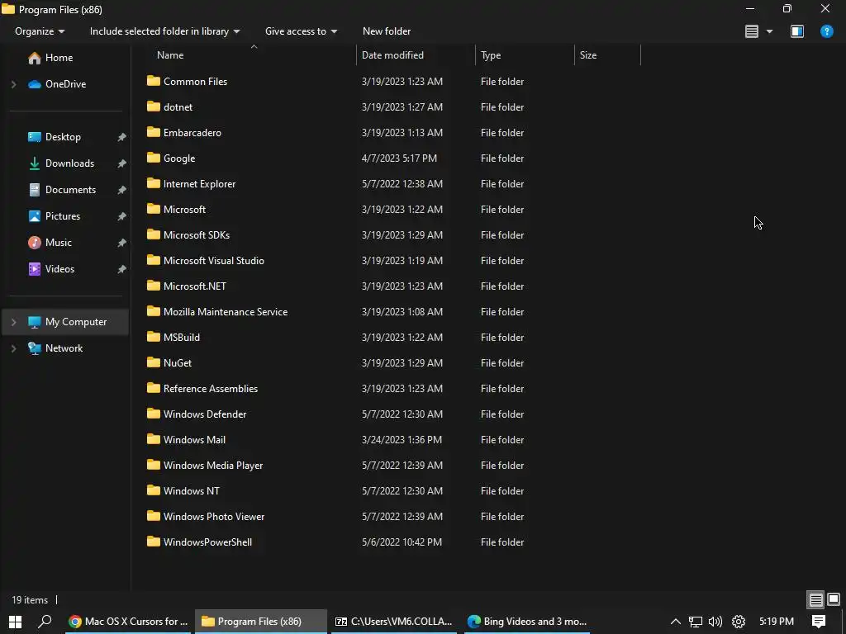Open Include selected folder in library menu

[x=164, y=31]
